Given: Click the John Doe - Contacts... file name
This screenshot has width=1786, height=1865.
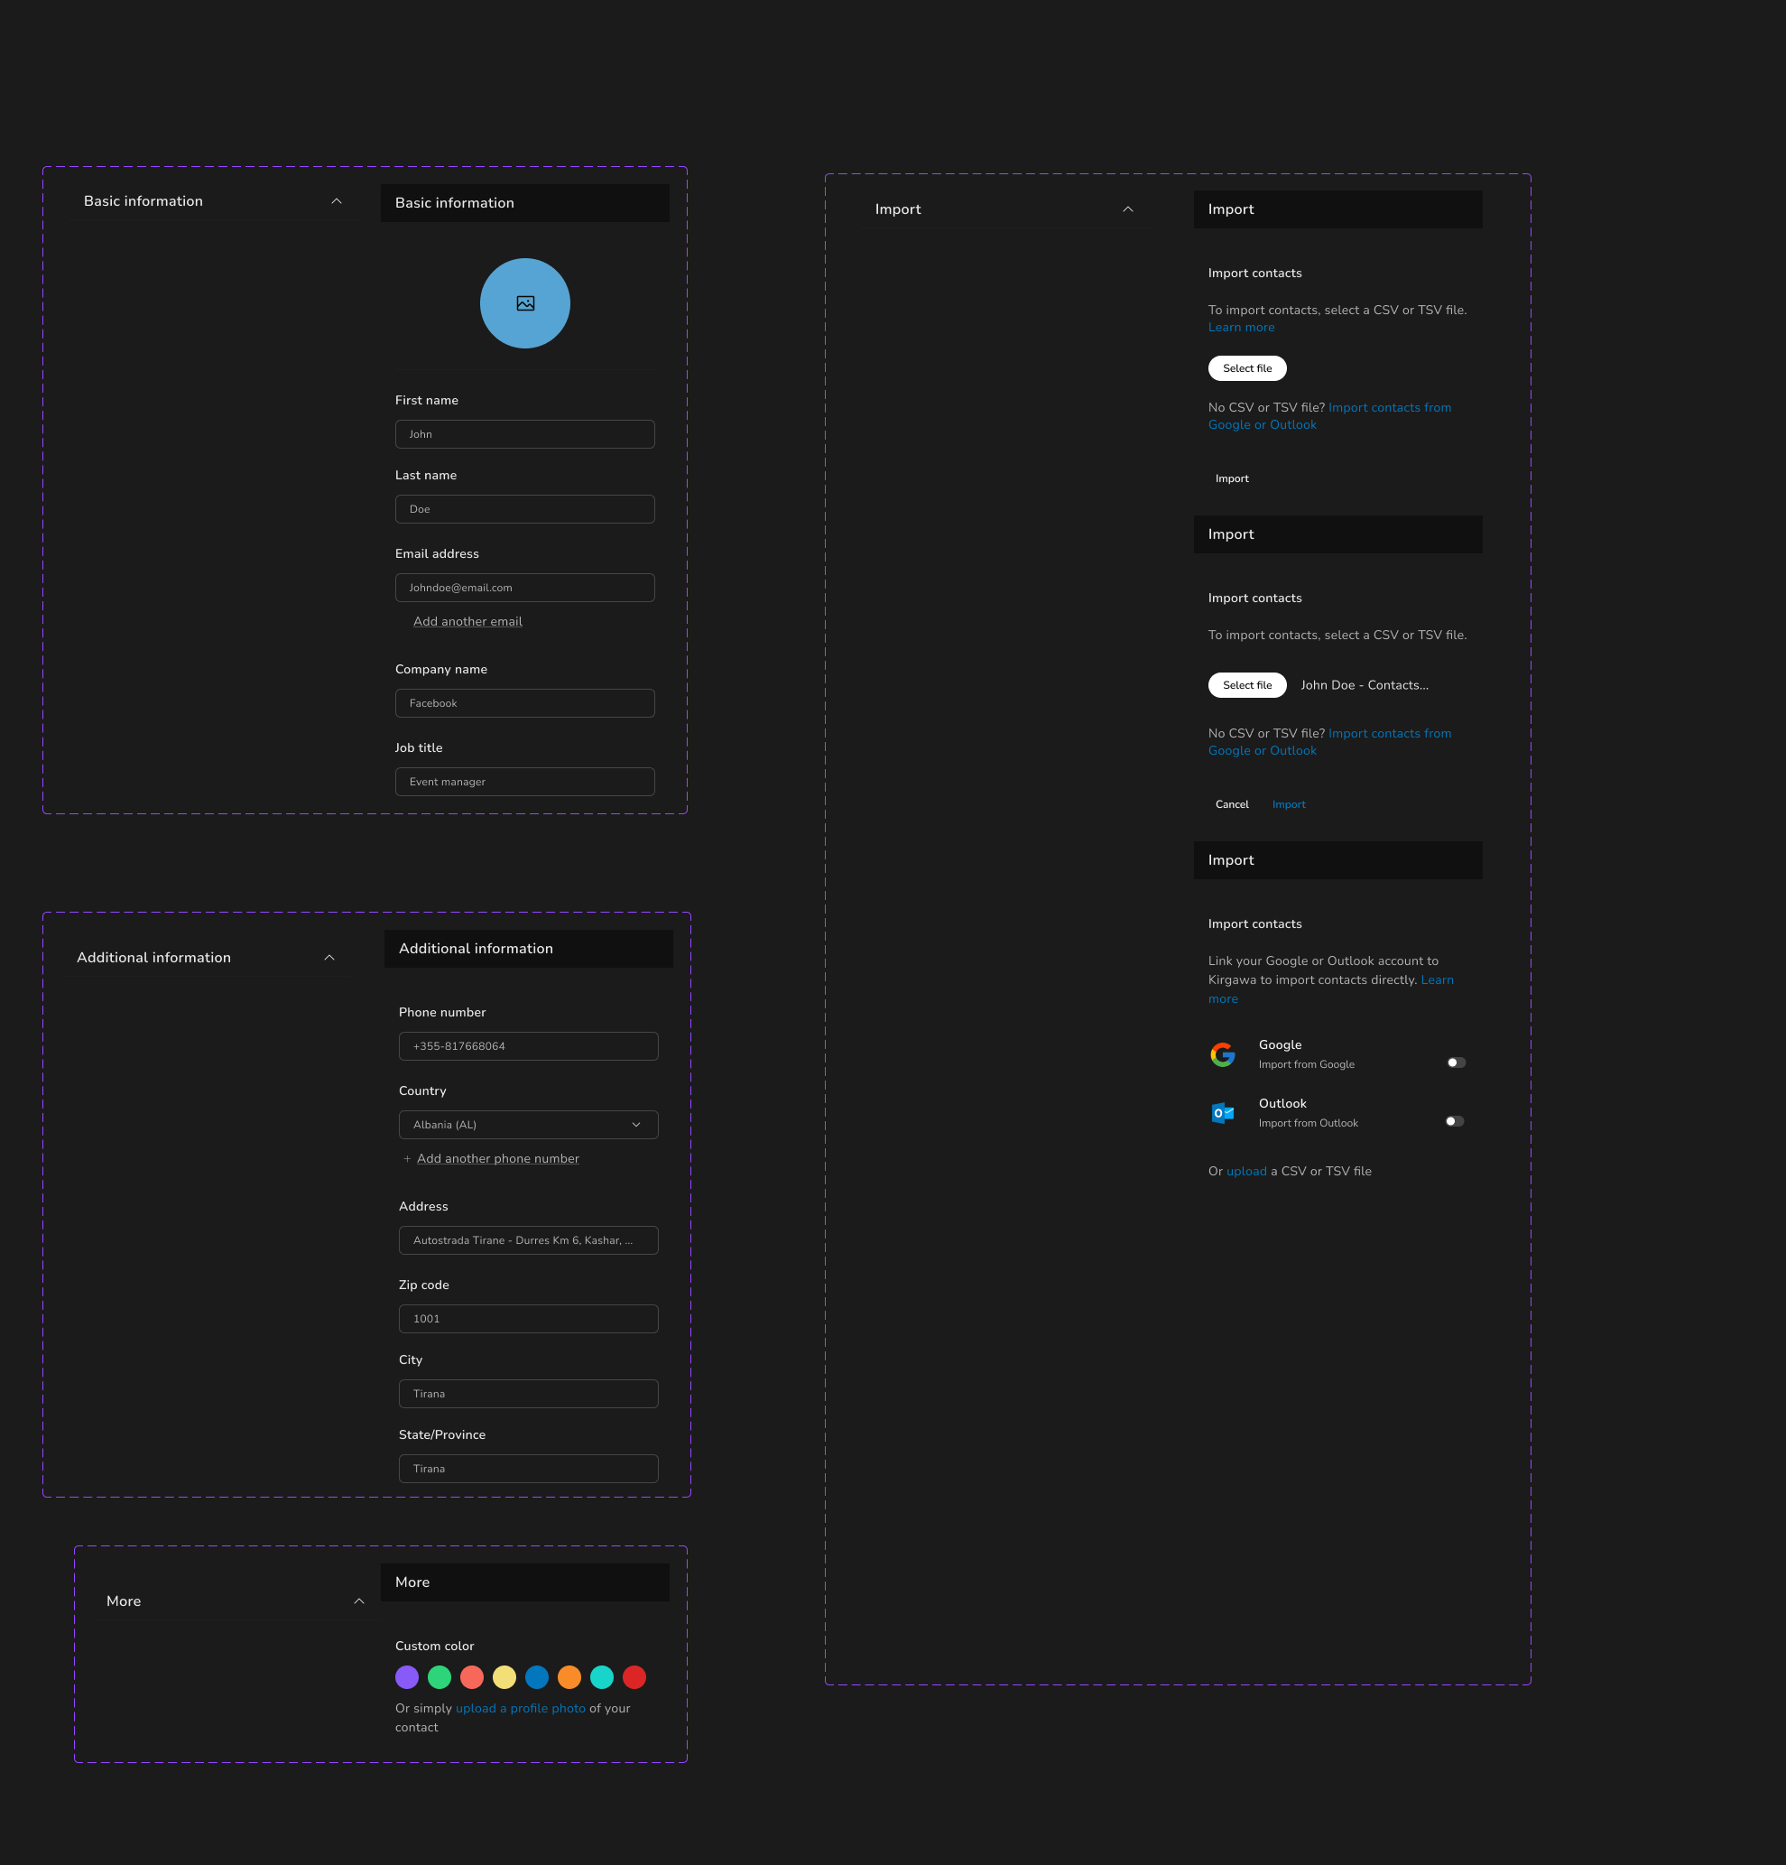Looking at the screenshot, I should [1365, 685].
